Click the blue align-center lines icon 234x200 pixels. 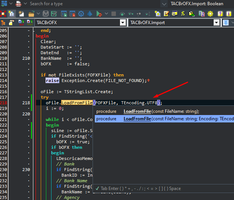pos(225,23)
